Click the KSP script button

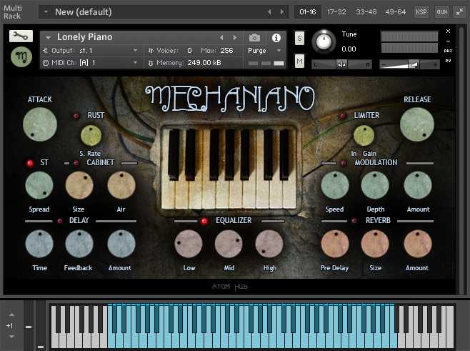point(421,11)
